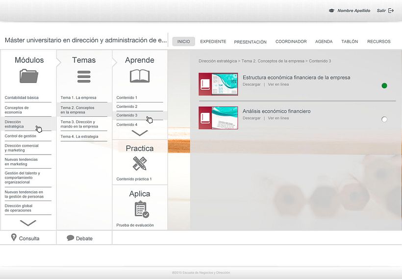
Task: Click the Aplica clipboard checklist icon
Action: tap(142, 209)
